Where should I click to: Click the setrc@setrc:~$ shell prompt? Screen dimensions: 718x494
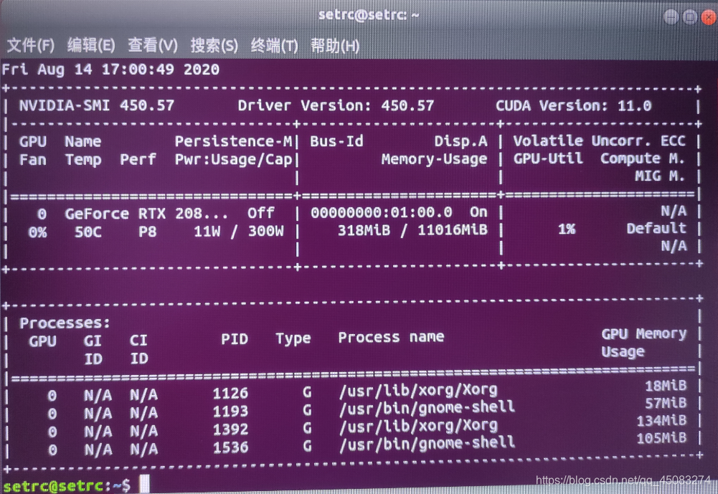pyautogui.click(x=67, y=486)
